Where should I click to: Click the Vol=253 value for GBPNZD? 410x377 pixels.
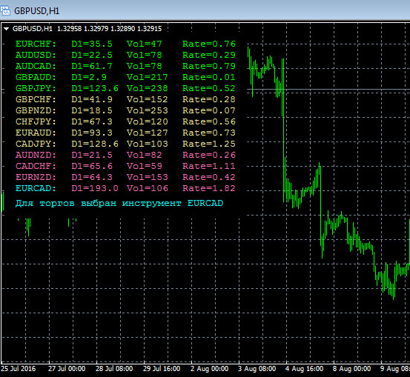(148, 110)
